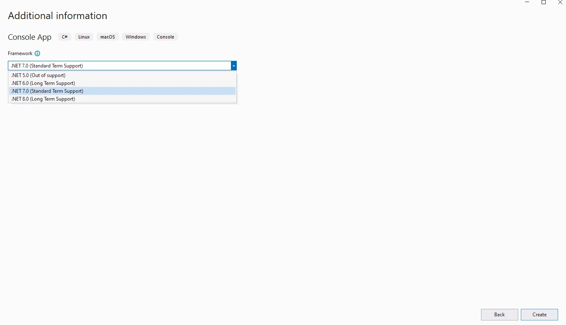
Task: Click the C# tag
Action: click(65, 37)
